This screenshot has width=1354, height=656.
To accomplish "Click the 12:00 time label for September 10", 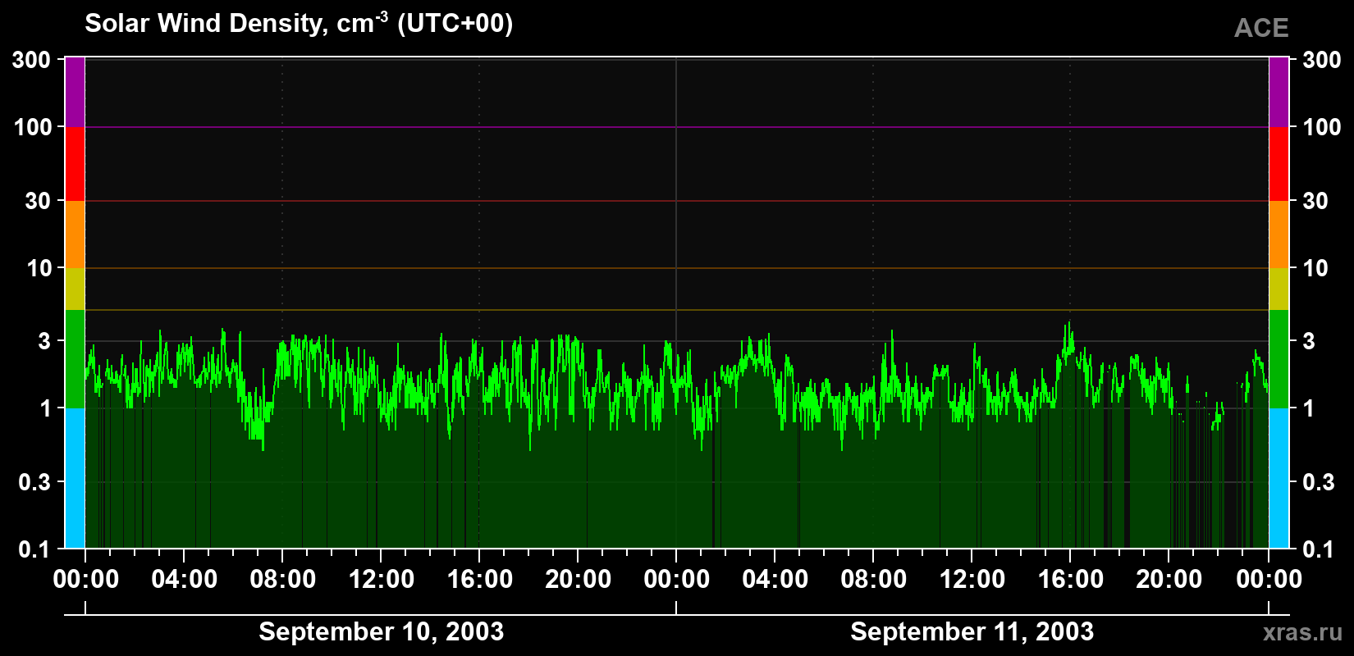I will [382, 580].
